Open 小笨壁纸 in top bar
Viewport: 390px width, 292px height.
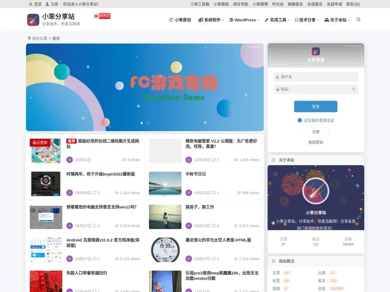221,4
